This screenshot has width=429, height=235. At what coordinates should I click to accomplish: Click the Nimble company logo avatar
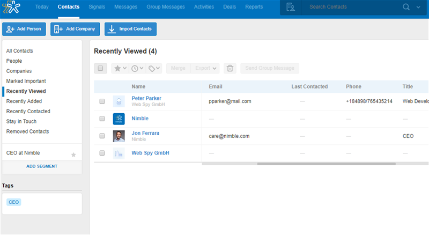[x=119, y=119]
